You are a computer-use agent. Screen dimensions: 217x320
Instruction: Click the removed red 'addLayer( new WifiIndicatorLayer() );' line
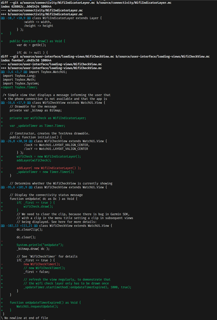(x=49, y=168)
